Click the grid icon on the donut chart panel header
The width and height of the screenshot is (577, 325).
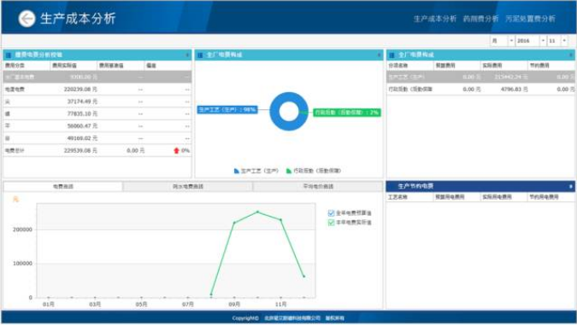coord(200,55)
